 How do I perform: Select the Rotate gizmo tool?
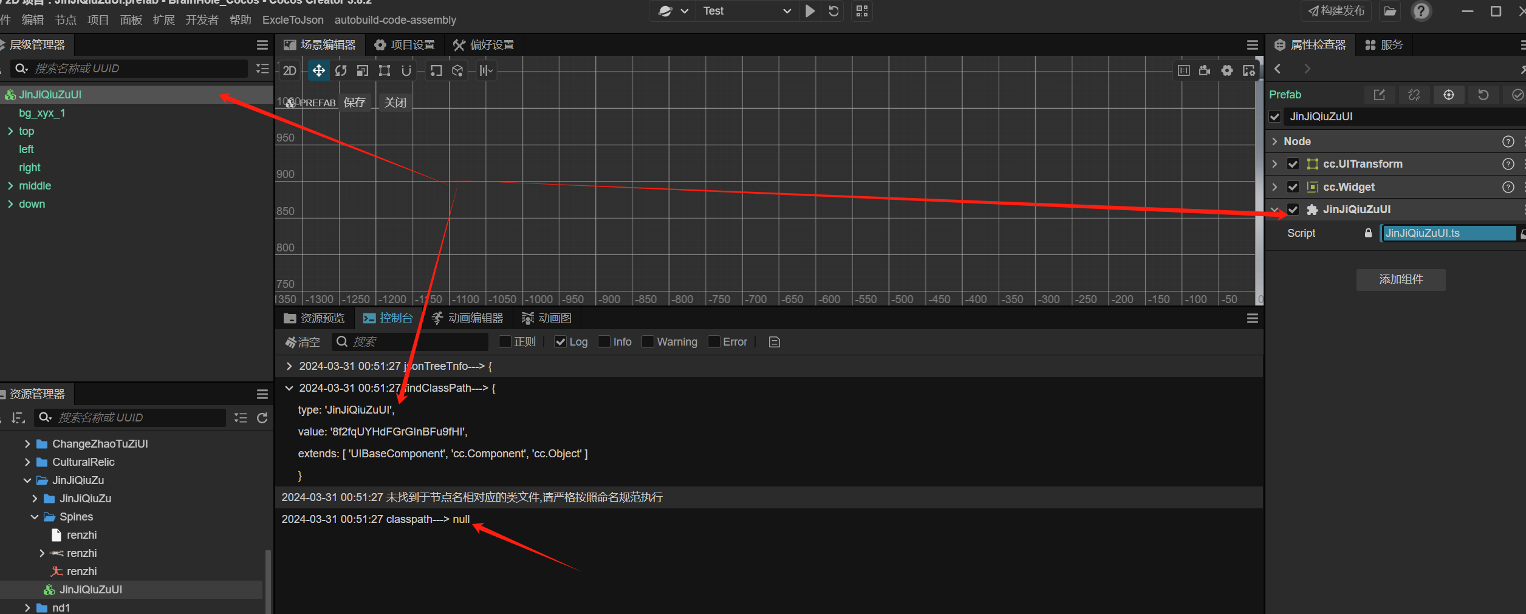[341, 70]
